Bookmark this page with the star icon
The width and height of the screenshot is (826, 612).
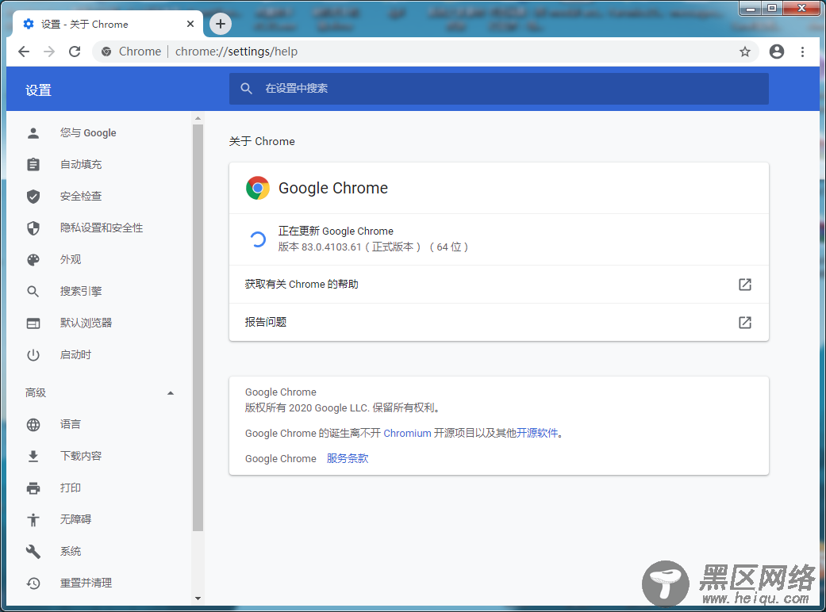(x=745, y=52)
